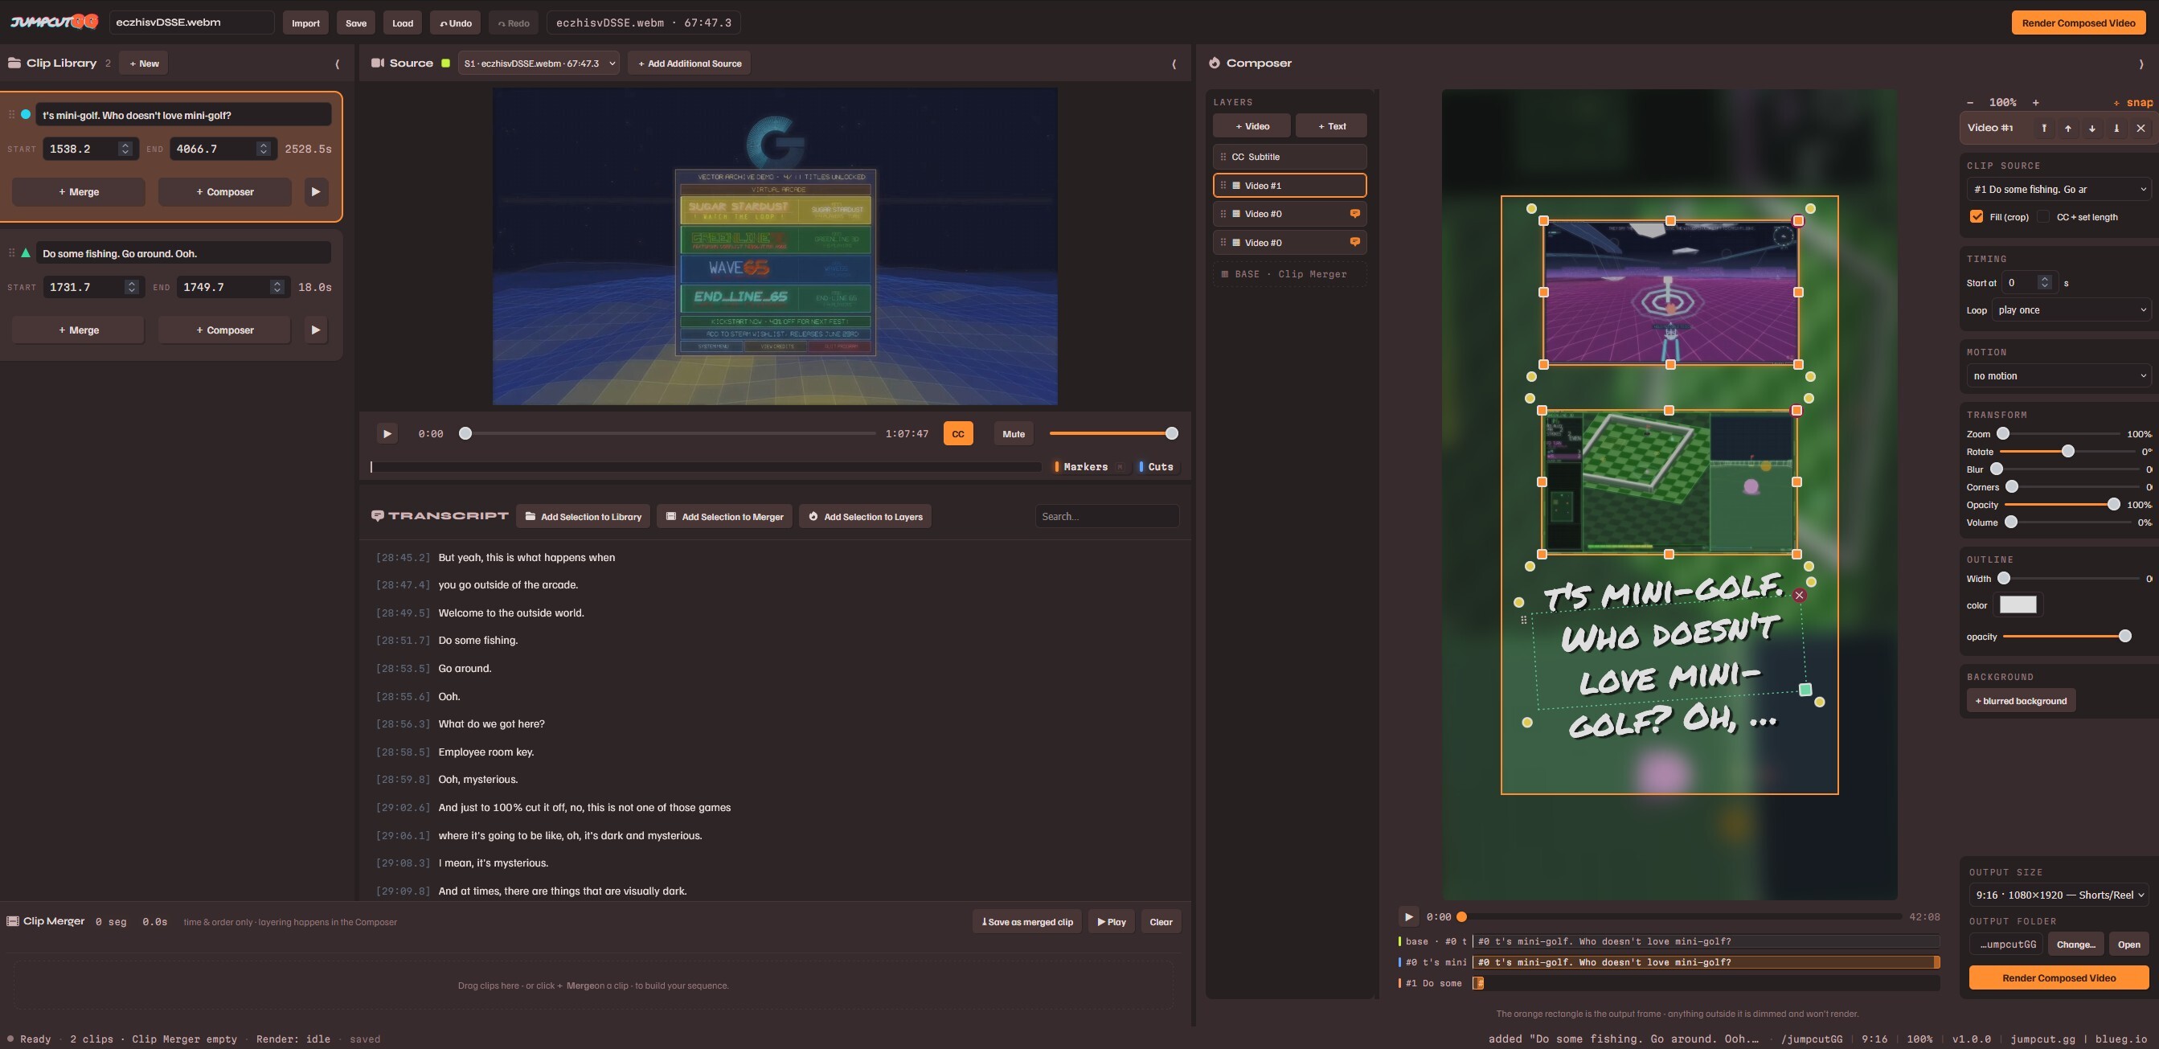Click Load in the top bar
Viewport: 2159px width, 1049px height.
click(x=404, y=23)
